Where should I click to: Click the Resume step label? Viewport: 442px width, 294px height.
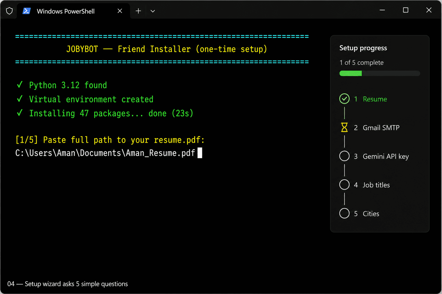pyautogui.click(x=375, y=99)
